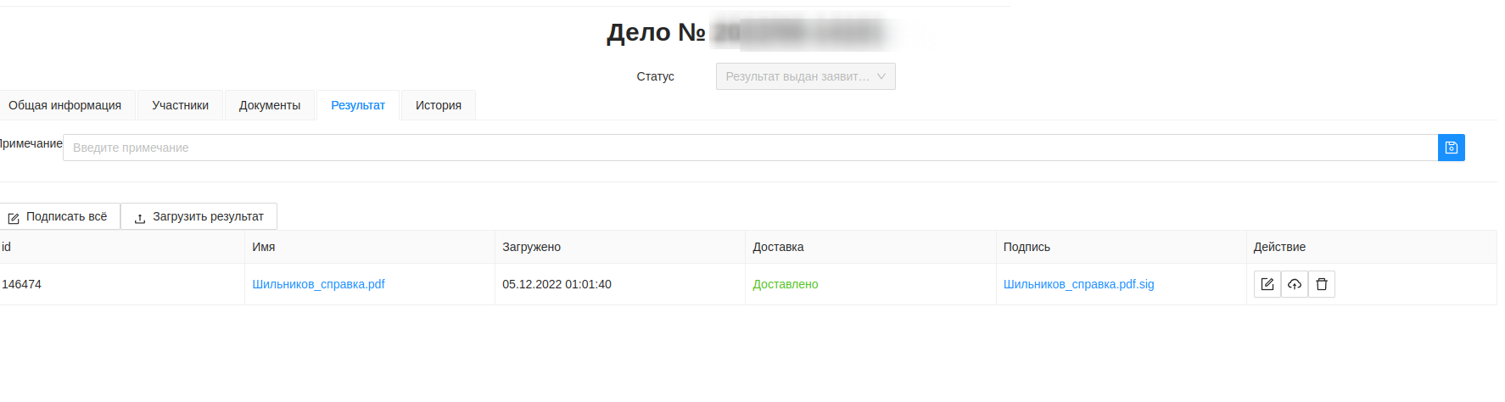Go to the Документы tab
Image resolution: width=1505 pixels, height=402 pixels.
point(270,105)
